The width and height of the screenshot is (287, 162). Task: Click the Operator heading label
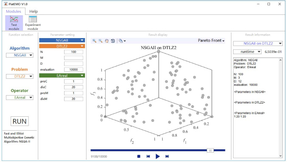tap(20, 91)
